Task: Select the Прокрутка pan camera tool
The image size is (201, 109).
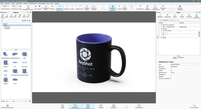Action: (67, 8)
